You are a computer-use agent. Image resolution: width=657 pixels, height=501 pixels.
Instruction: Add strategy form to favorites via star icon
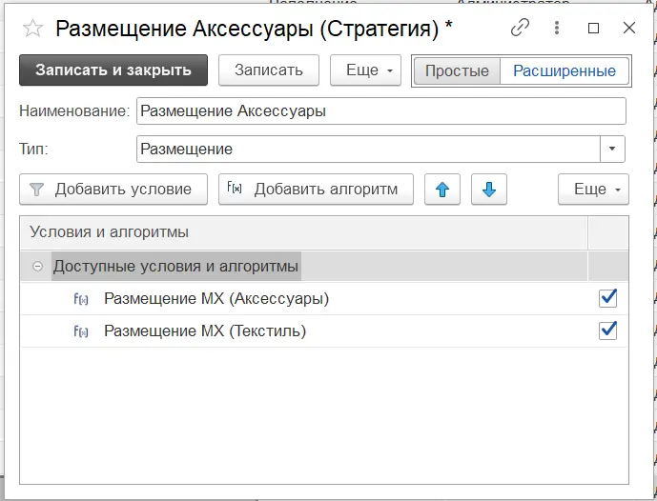coord(32,29)
